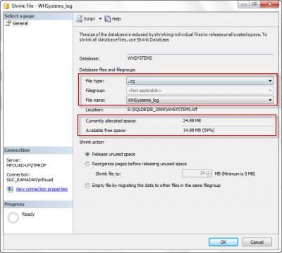Click the Script toolbar icon
The width and height of the screenshot is (282, 253).
79,19
